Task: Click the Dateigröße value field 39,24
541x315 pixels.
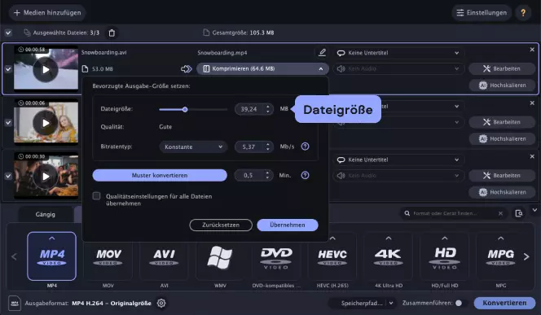Action: pyautogui.click(x=249, y=109)
